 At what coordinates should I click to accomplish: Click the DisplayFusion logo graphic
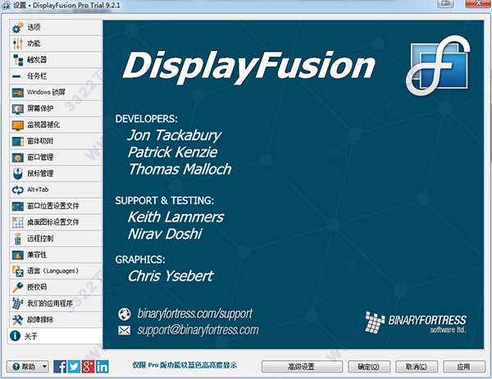(438, 66)
